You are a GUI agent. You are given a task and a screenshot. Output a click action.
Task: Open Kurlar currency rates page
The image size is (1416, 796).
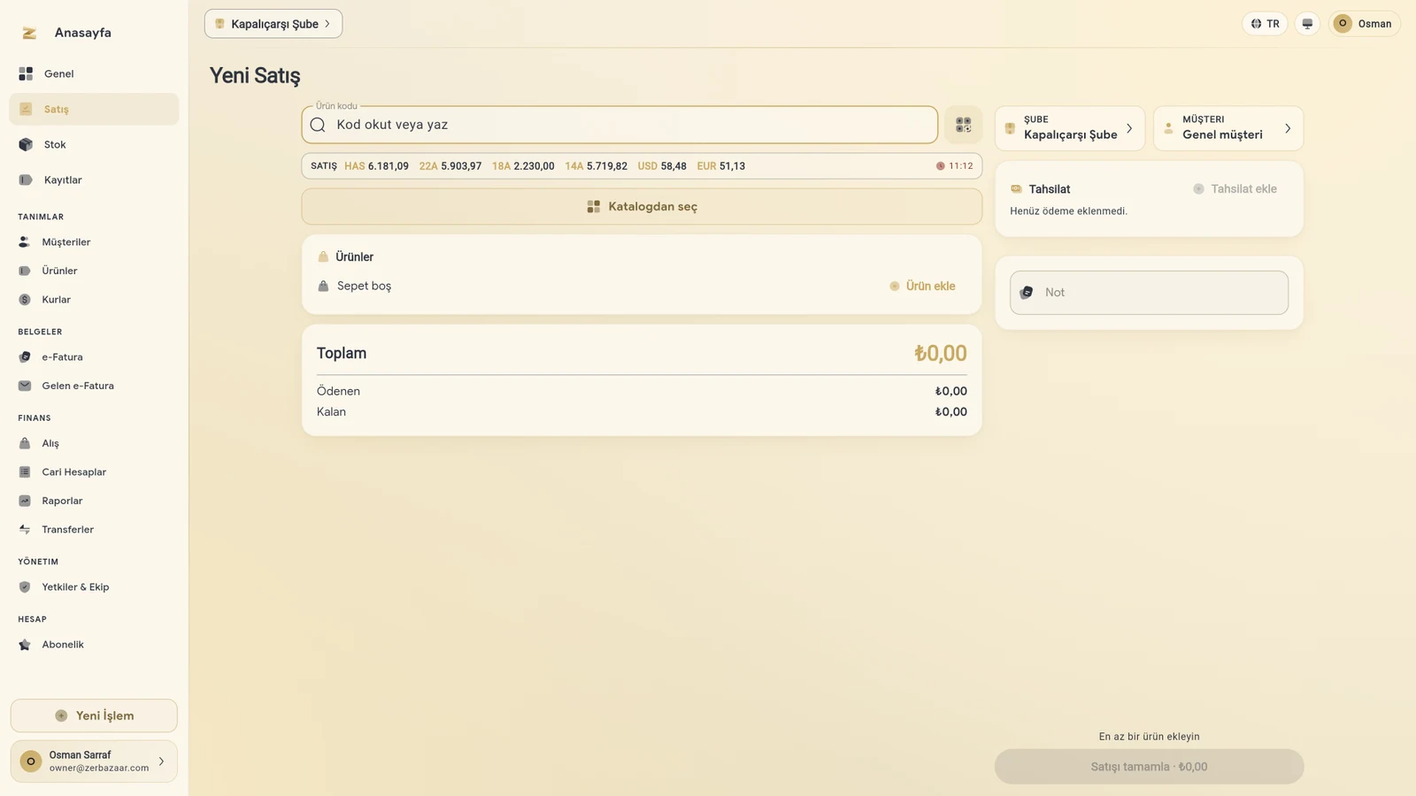tap(94, 300)
